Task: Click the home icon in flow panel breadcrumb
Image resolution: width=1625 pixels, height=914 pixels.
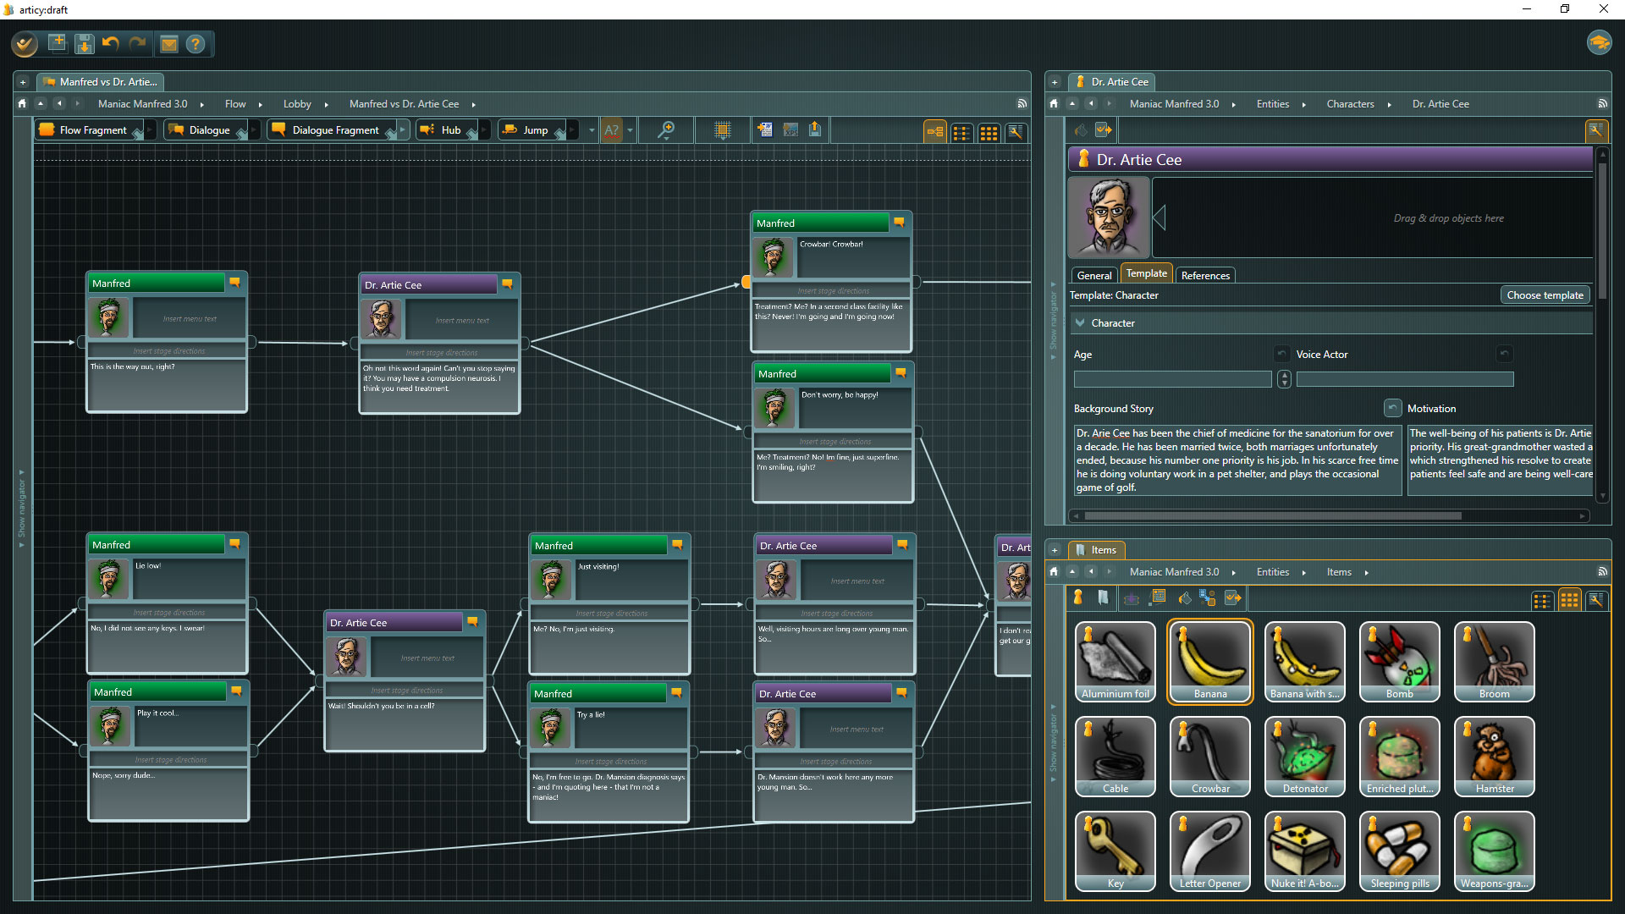Action: click(22, 104)
